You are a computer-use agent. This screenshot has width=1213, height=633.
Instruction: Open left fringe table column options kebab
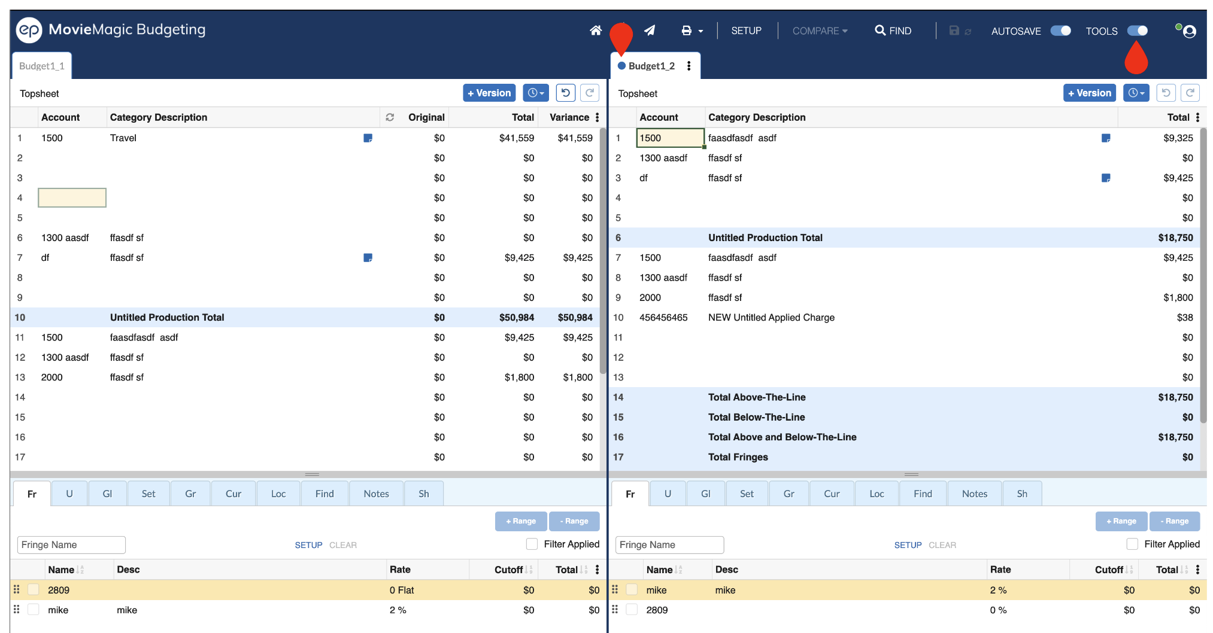pos(598,570)
